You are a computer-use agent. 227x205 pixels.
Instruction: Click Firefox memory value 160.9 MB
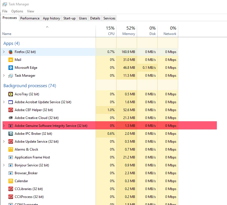click(128, 52)
